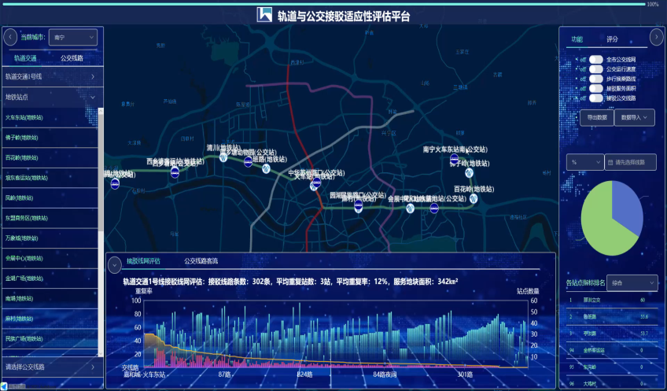Collapse the left panel with the back arrow

[x=10, y=36]
